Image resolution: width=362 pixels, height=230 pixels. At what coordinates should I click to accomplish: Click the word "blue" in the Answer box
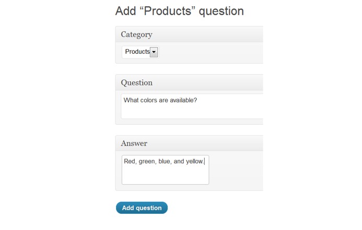[165, 162]
